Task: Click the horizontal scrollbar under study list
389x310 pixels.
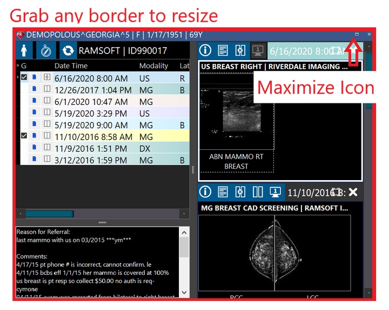Action: click(x=49, y=214)
